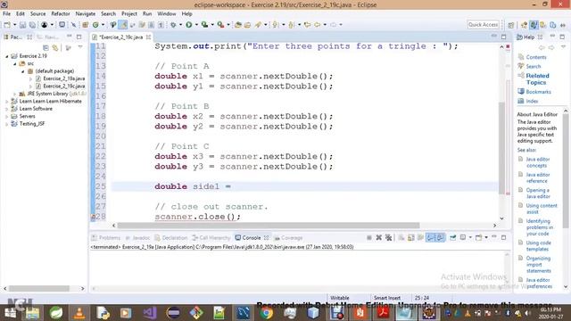Click Remove All Terminated Launches in Console
Image resolution: width=571 pixels, height=321 pixels.
[x=389, y=238]
